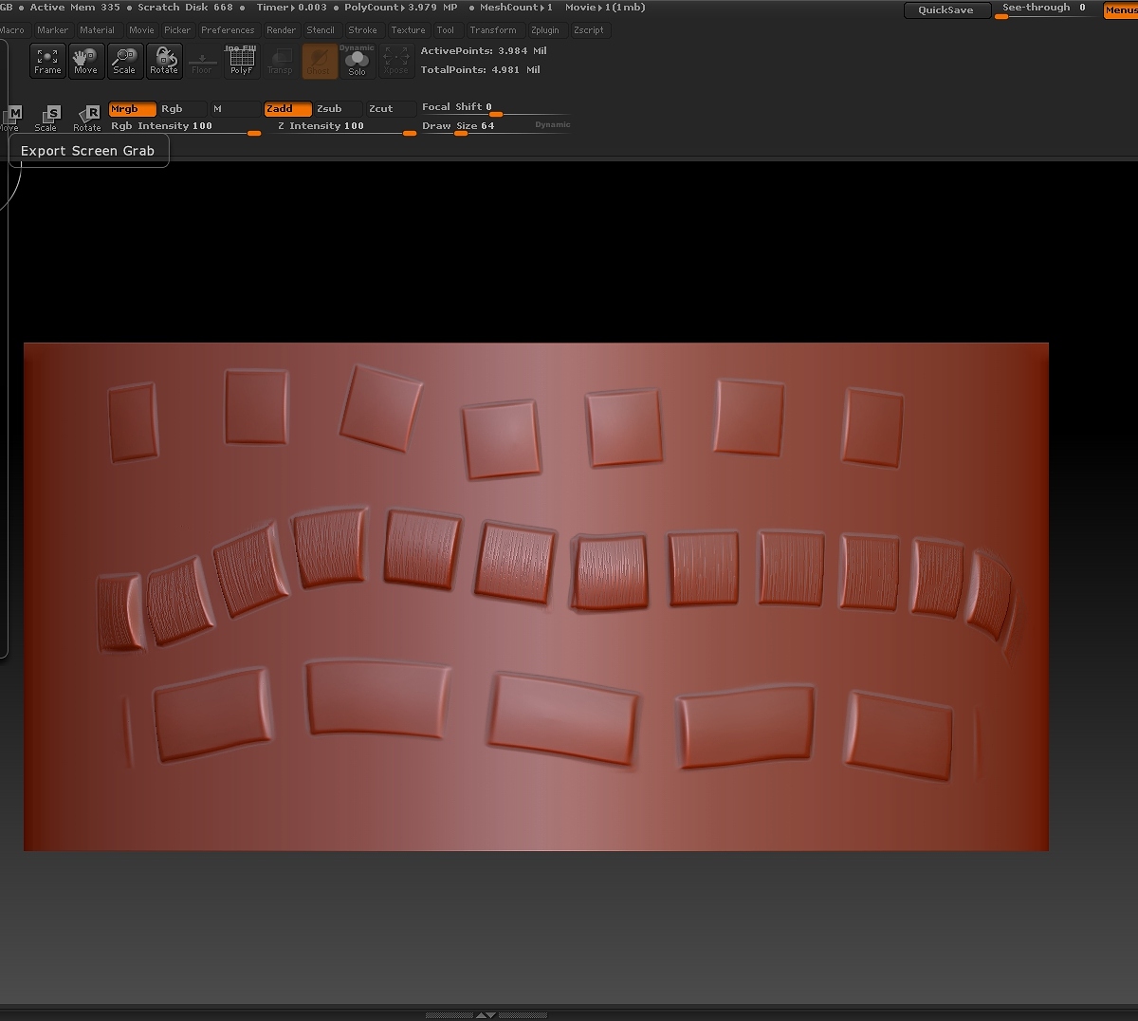Screen dimensions: 1138x1021
Task: Click the Movie 1(1mb) status readout
Action: pos(605,8)
